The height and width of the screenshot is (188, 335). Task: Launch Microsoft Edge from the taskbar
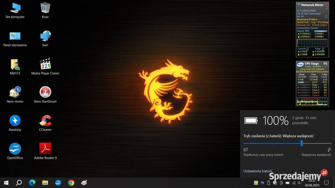(x=32, y=183)
